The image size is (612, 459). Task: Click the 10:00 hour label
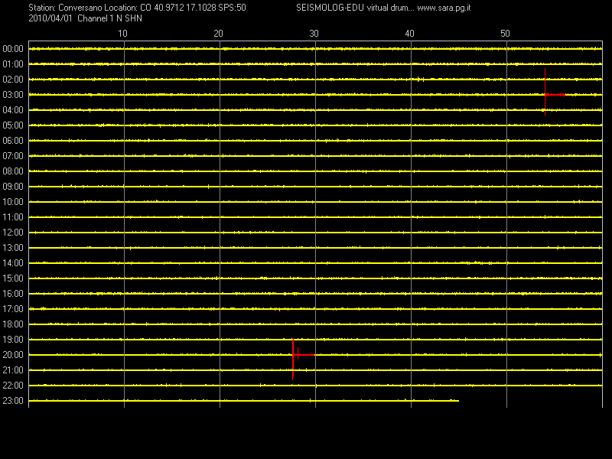[13, 202]
